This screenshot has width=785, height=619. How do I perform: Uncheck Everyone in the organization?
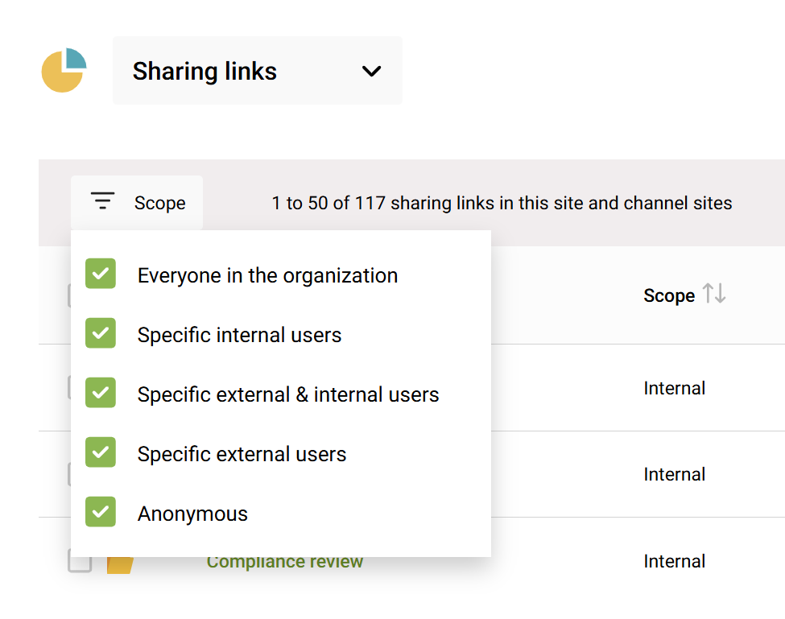point(101,274)
